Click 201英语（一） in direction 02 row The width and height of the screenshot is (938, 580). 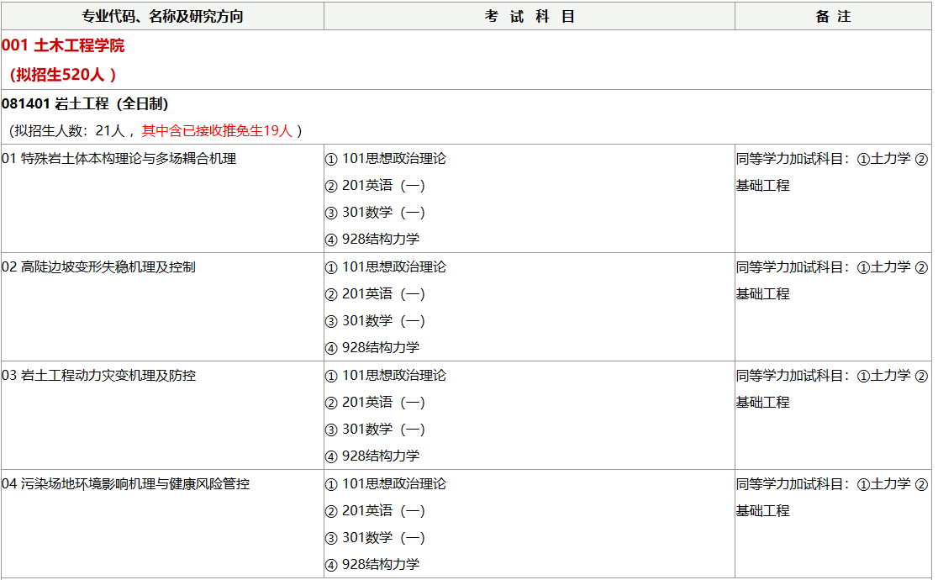[x=383, y=293]
